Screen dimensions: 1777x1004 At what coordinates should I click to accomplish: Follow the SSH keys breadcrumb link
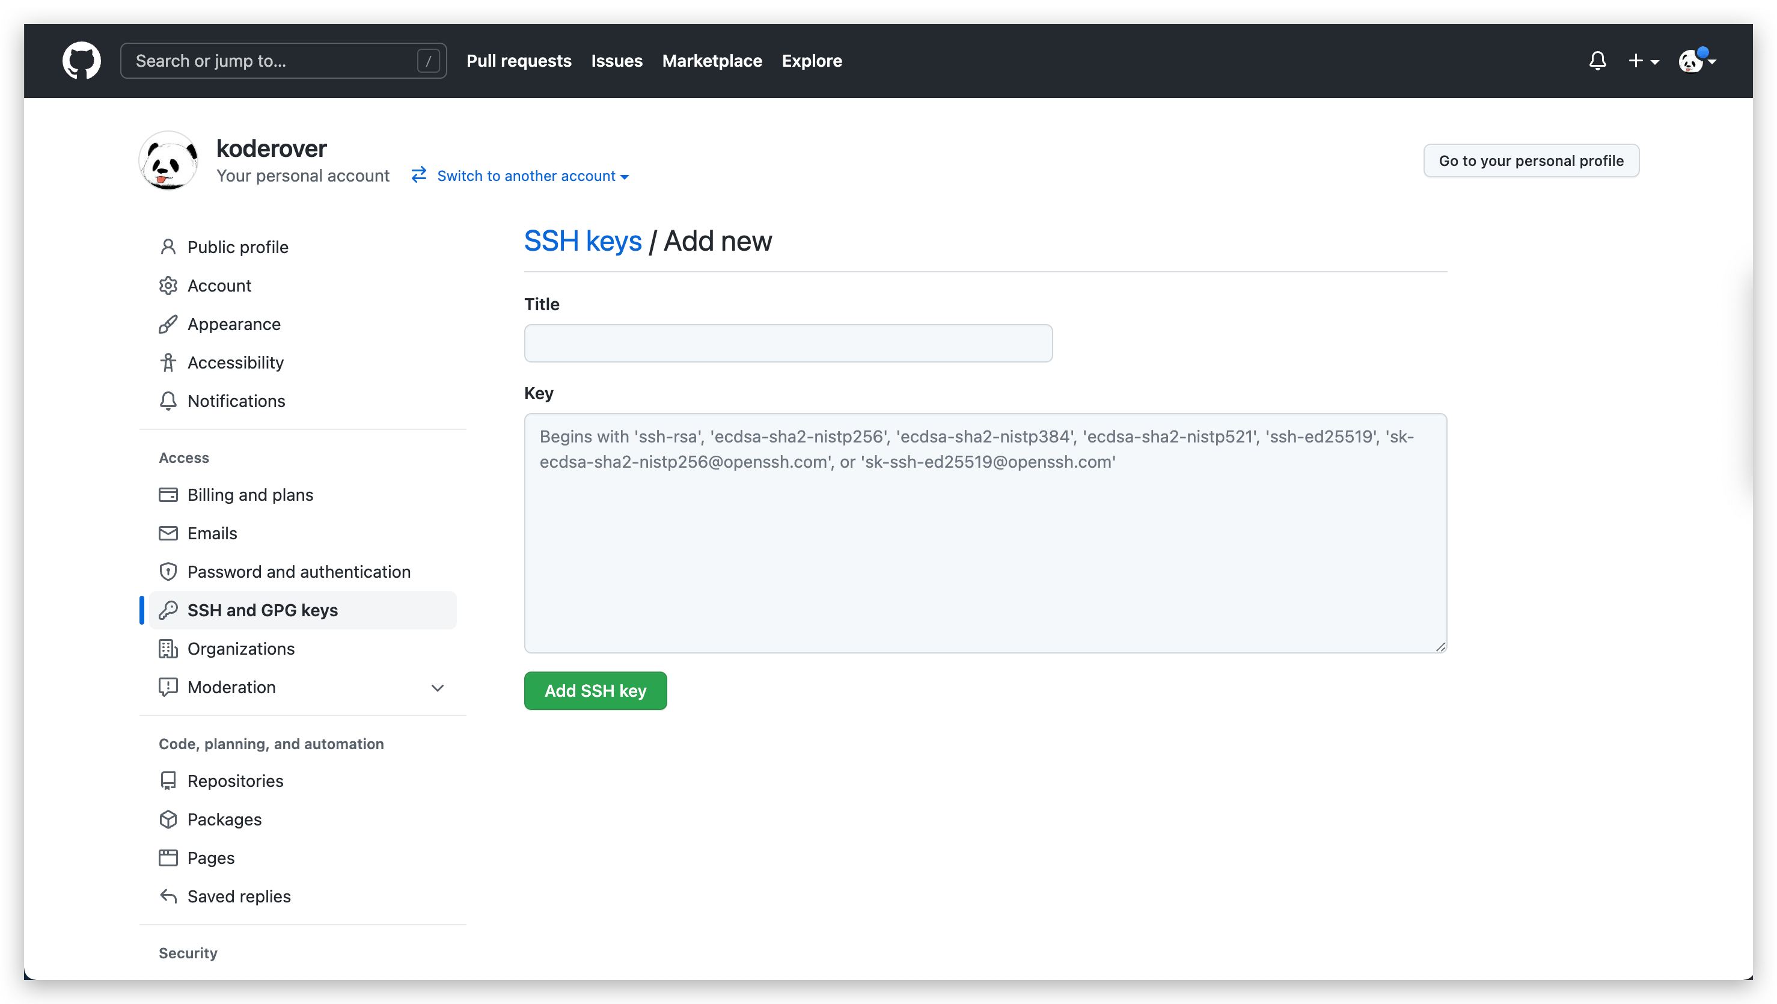click(583, 241)
